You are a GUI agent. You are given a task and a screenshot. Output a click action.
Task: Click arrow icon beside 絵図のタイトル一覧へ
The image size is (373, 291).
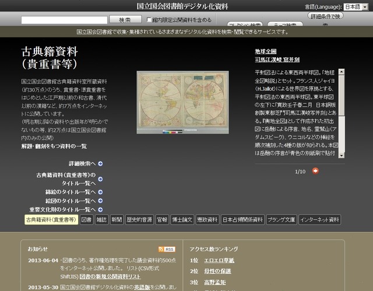coord(100,201)
